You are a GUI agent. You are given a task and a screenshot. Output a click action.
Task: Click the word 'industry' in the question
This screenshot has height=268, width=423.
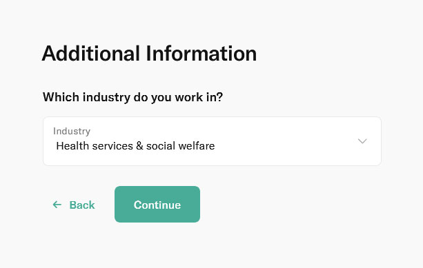tap(106, 97)
